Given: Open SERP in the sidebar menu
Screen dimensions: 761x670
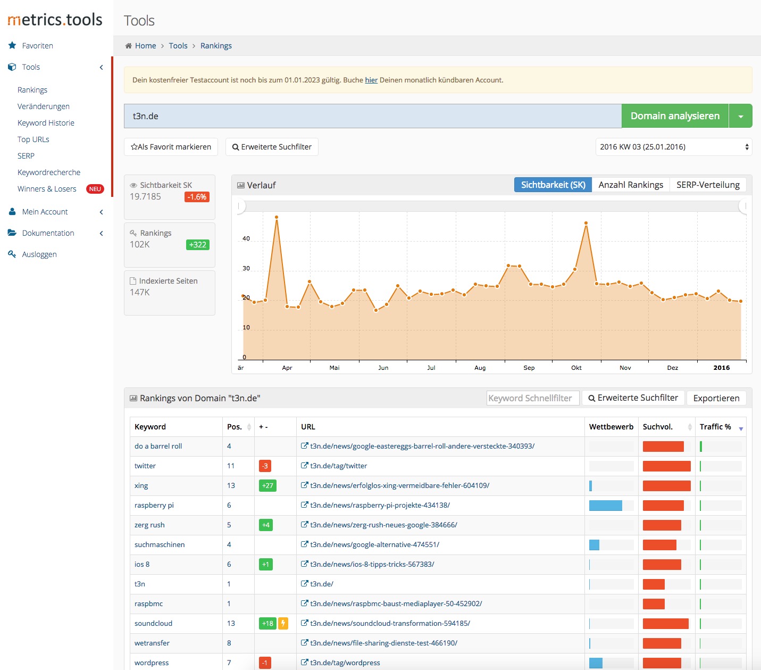Looking at the screenshot, I should coord(26,156).
